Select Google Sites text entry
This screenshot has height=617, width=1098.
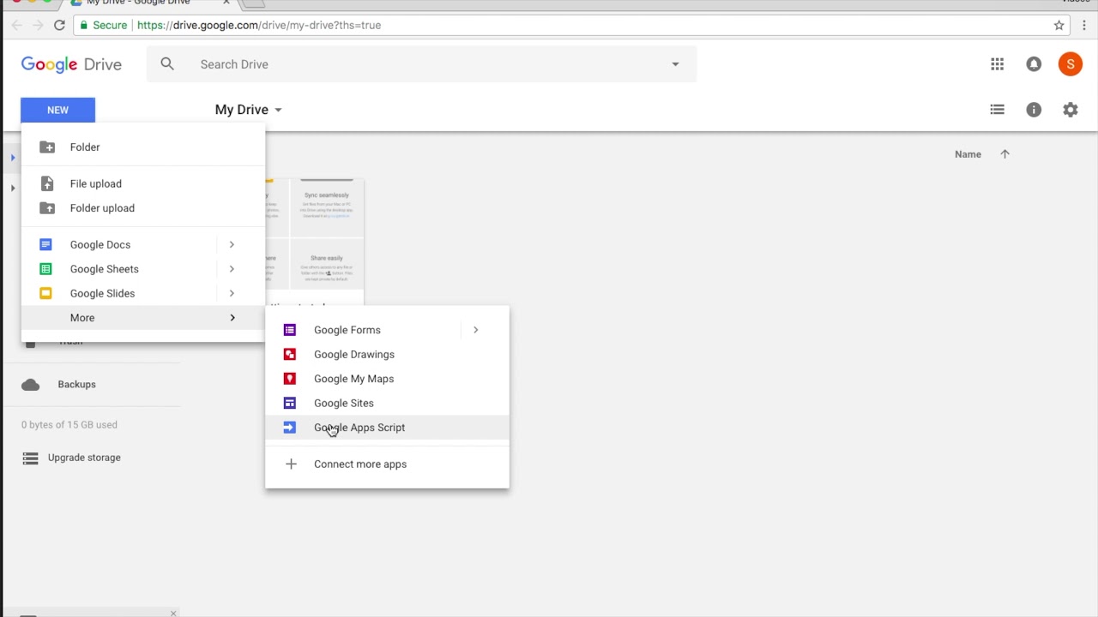344,403
